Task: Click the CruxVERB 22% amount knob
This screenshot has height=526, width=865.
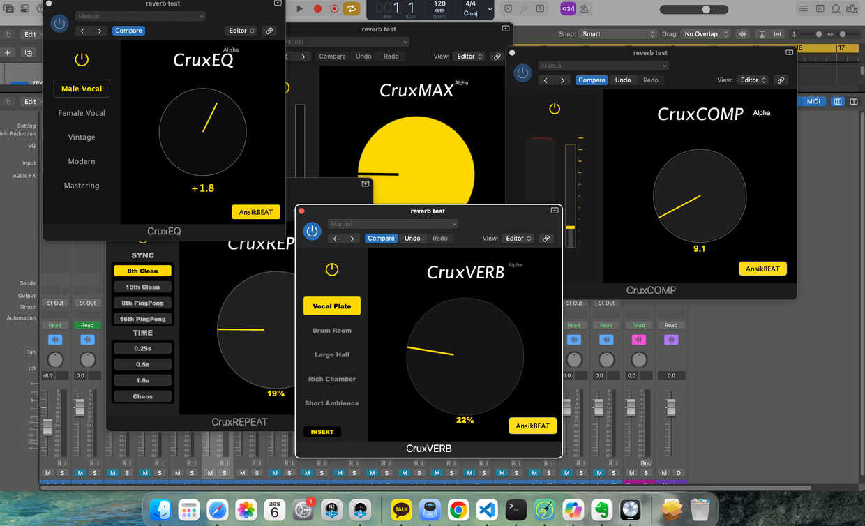Action: (x=465, y=356)
